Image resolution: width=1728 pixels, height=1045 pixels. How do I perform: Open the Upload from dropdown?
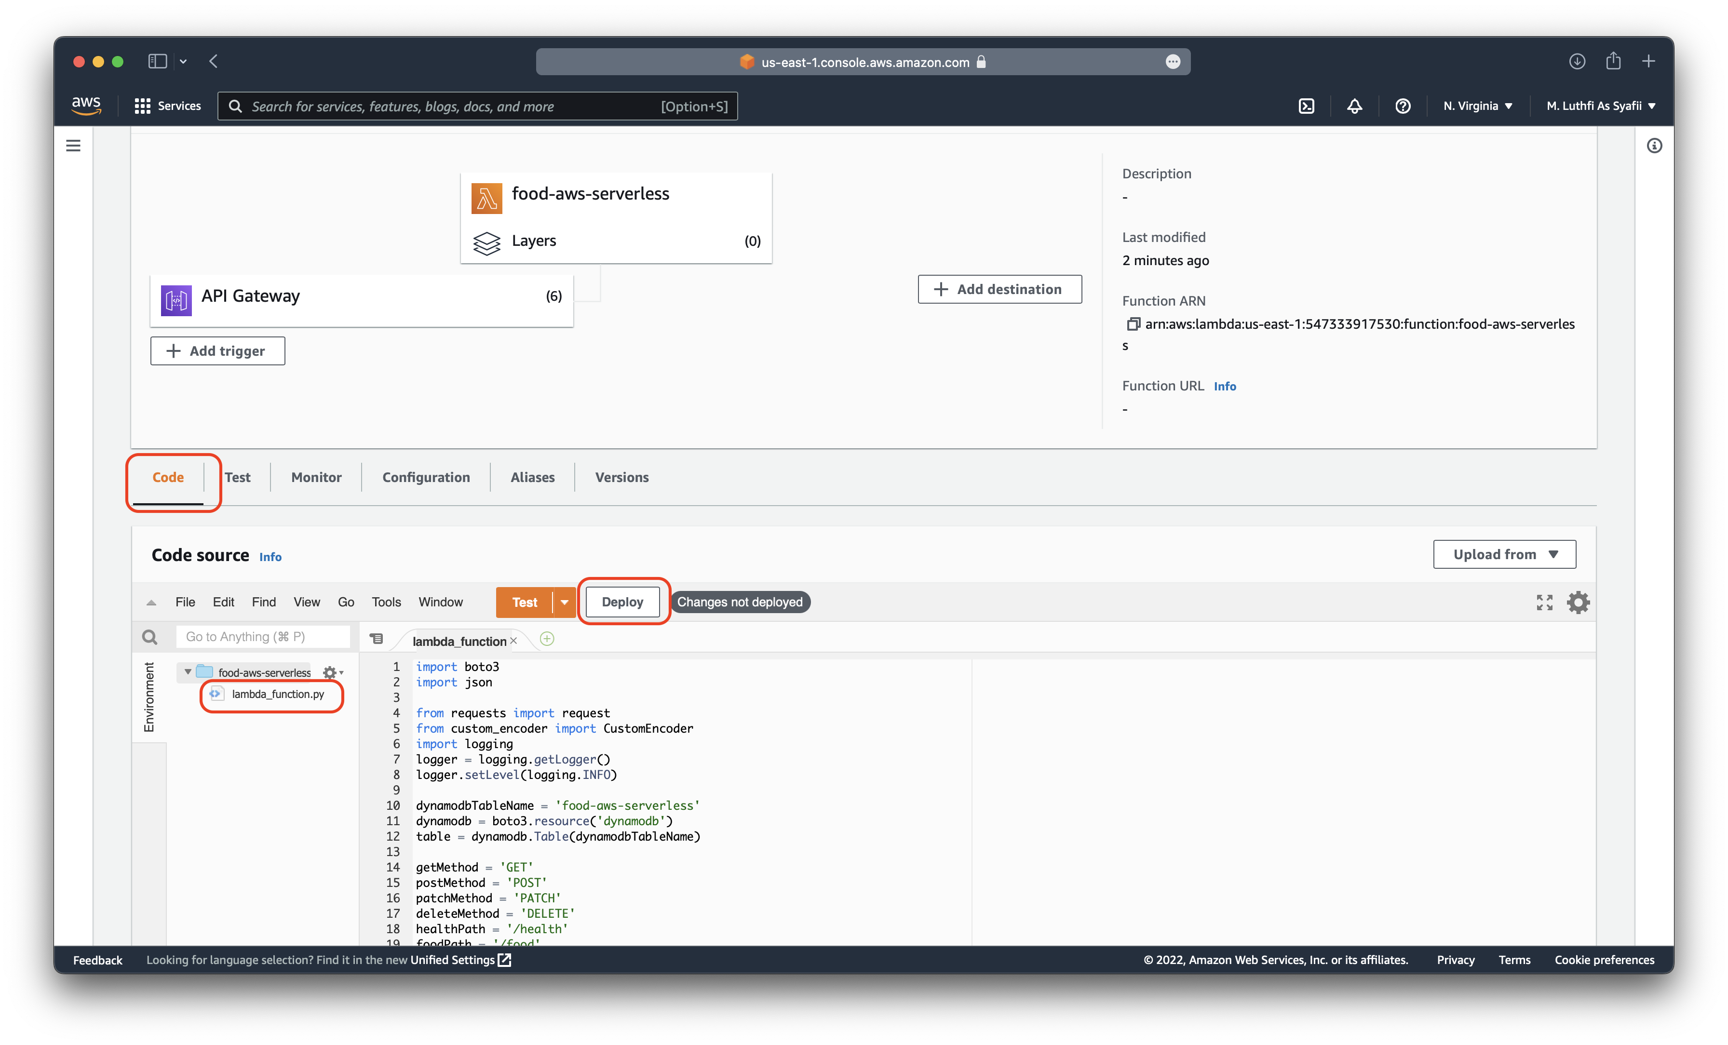(x=1504, y=554)
